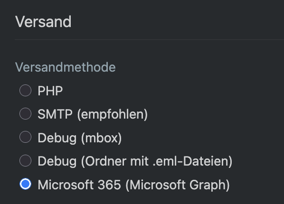
Task: Select the PHP radio button
Action: pos(25,90)
